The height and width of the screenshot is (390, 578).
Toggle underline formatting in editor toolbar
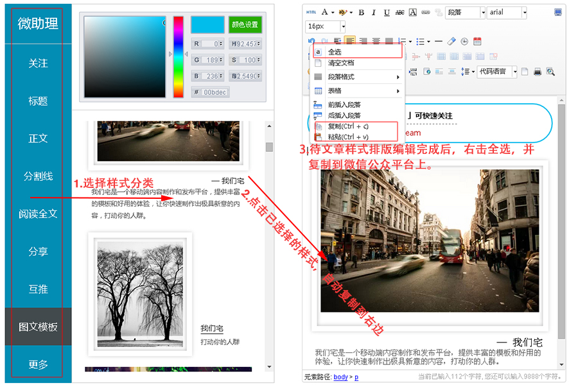387,12
